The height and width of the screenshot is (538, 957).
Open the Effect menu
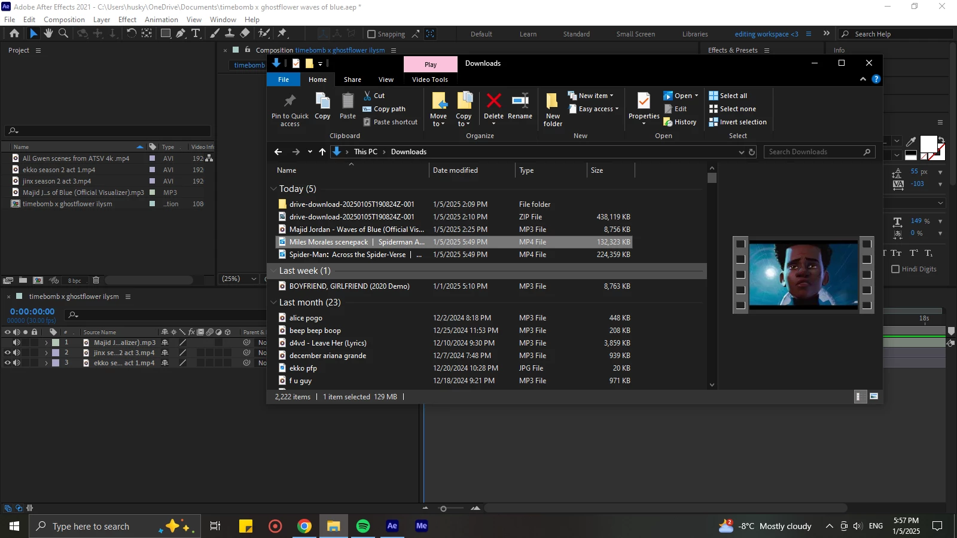tap(127, 20)
